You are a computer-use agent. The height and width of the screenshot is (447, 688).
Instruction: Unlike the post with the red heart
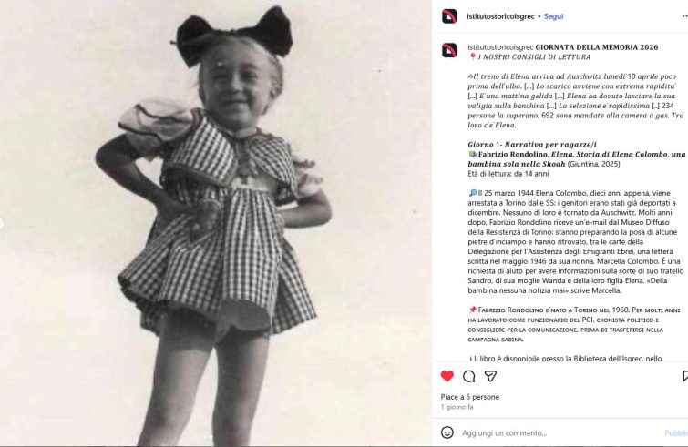[447, 376]
